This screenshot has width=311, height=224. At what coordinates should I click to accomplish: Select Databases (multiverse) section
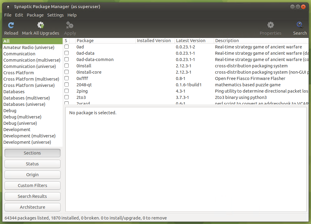coord(33,98)
